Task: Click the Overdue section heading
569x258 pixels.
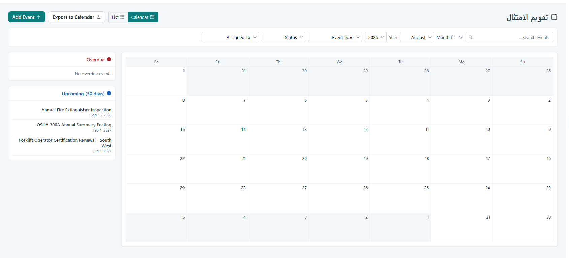Action: [96, 60]
